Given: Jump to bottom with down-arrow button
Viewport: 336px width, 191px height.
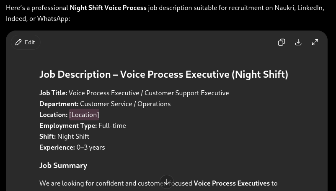Looking at the screenshot, I should click(166, 182).
